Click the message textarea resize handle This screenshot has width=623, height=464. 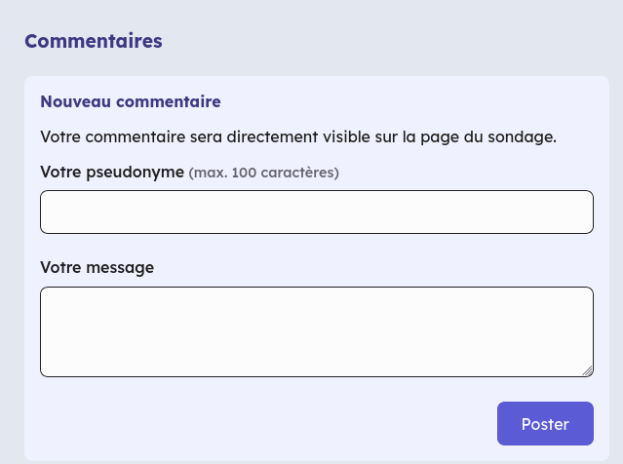(588, 370)
